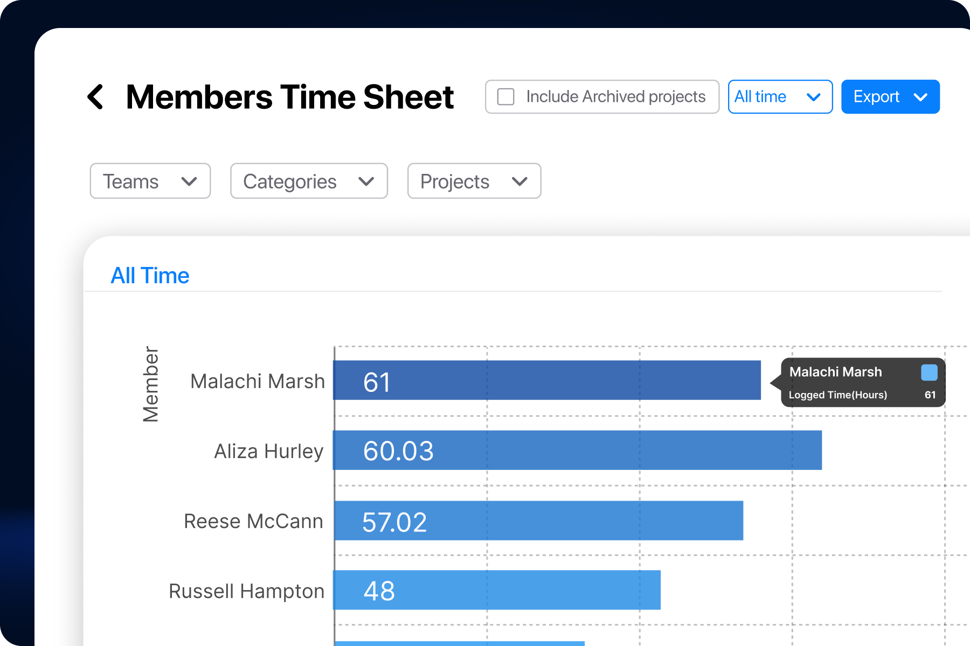The height and width of the screenshot is (646, 970).
Task: Open the All time period dropdown
Action: (780, 97)
